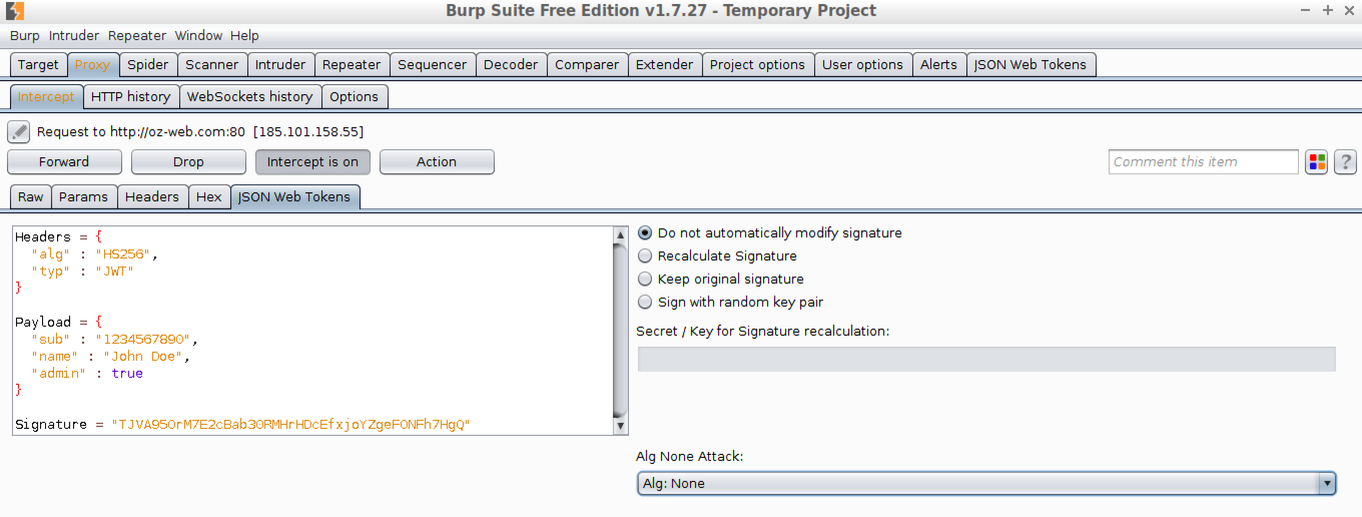Open the Repeater main tab
Screen dimensions: 1362x517
pos(352,65)
